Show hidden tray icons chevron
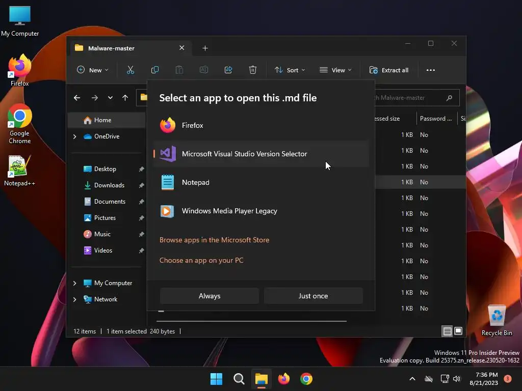Screen dimensions: 522x391 412,379
